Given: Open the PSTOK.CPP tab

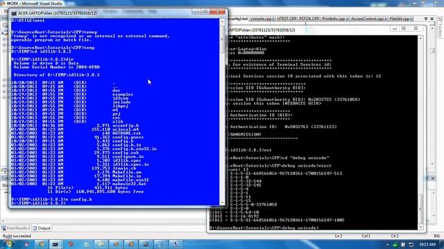Looking at the screenshot, I should pyautogui.click(x=309, y=19).
